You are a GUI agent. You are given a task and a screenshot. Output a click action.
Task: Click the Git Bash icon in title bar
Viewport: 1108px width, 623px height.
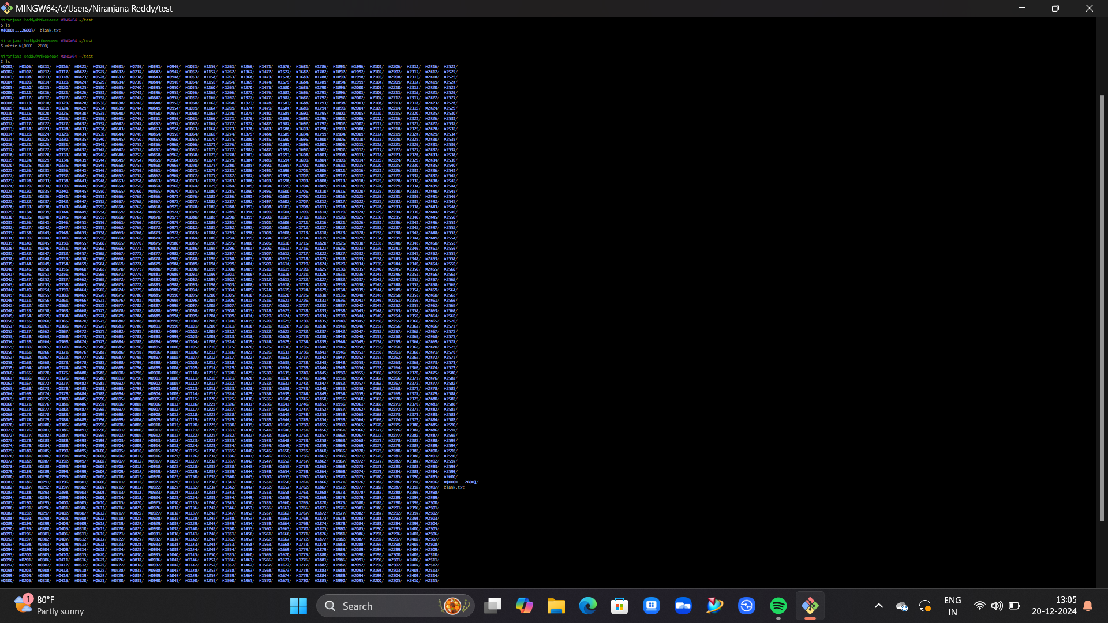tap(7, 8)
